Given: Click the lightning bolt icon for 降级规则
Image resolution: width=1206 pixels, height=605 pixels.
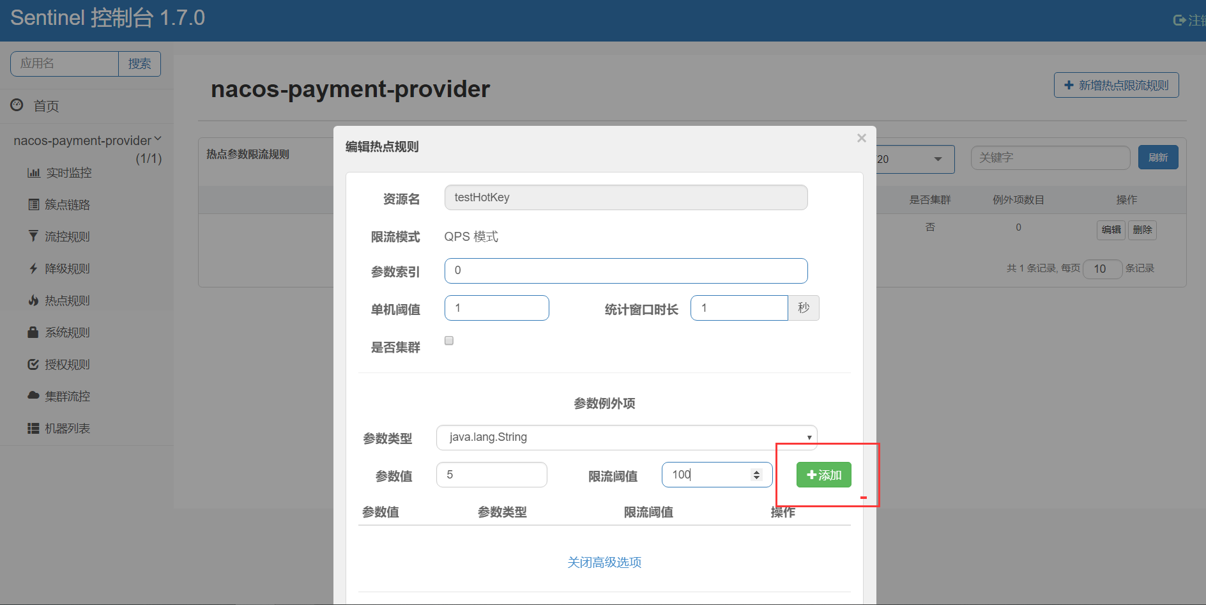Looking at the screenshot, I should [33, 268].
